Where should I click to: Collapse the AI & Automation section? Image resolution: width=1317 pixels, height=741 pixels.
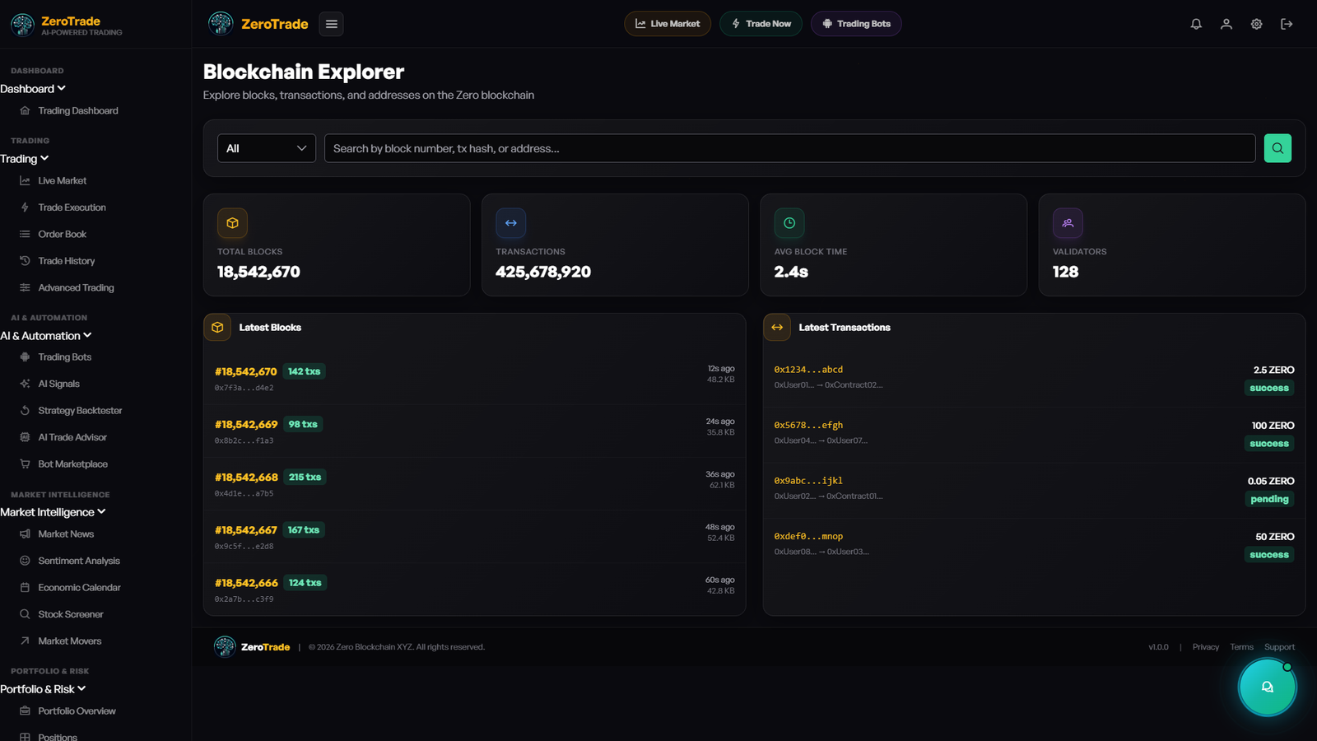tap(46, 336)
